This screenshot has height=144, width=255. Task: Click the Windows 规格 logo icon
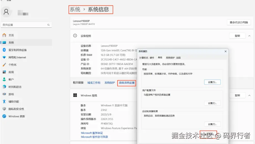[x=75, y=95]
